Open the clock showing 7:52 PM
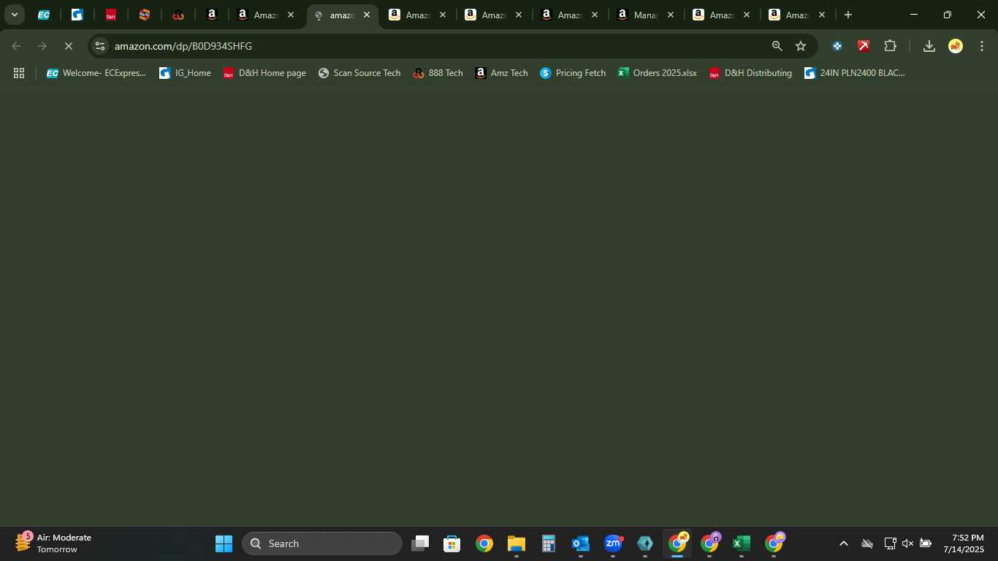The height and width of the screenshot is (561, 998). 964,543
